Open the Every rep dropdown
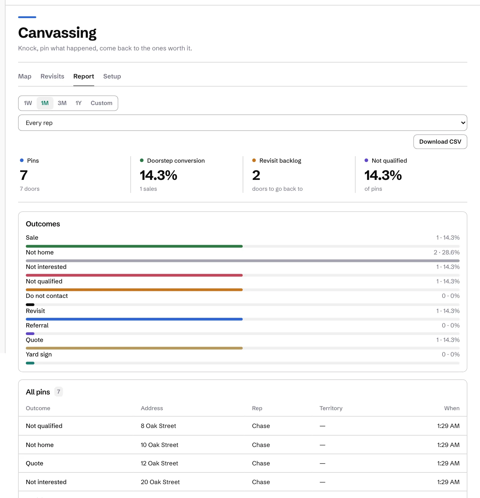480x498 pixels. pos(243,123)
